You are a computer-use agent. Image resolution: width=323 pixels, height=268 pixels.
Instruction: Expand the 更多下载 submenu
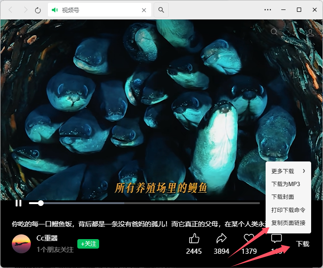288,171
